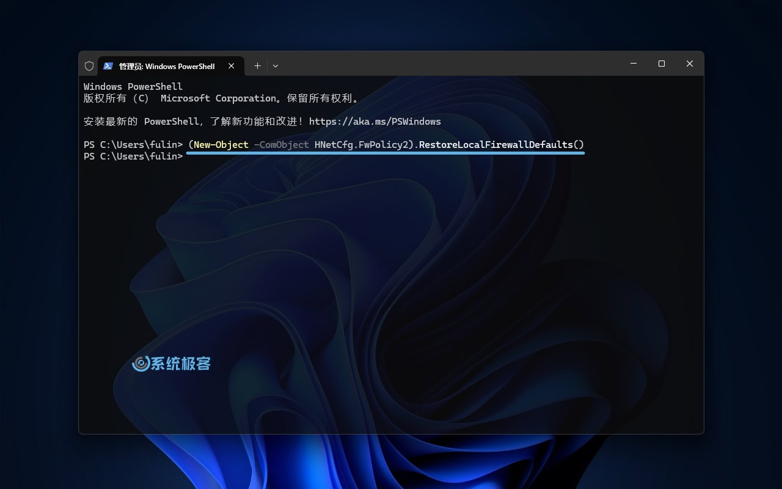
Task: Select the New-Object cmdlet text in the command
Action: click(219, 145)
